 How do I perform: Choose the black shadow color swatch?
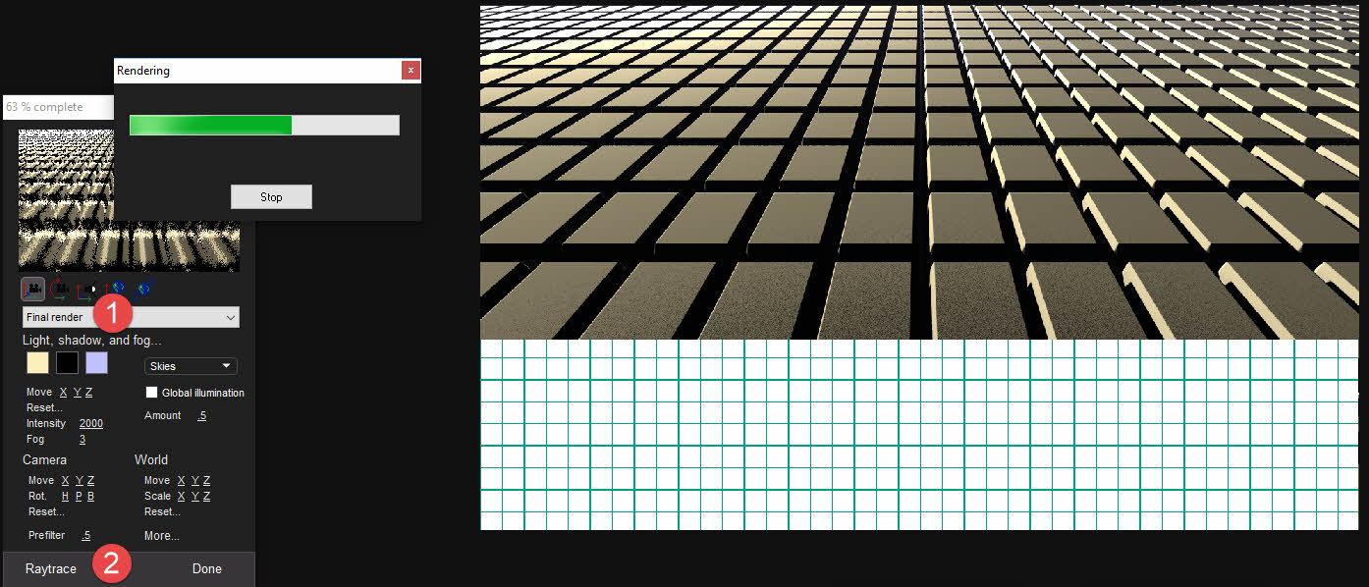pos(67,363)
